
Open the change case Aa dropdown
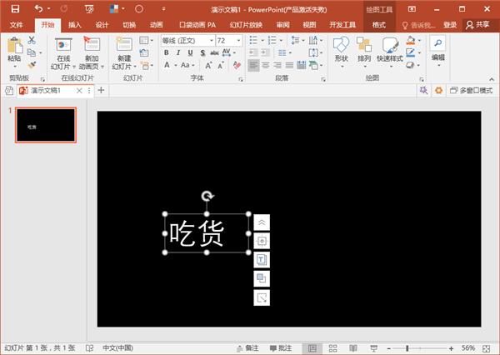187,65
